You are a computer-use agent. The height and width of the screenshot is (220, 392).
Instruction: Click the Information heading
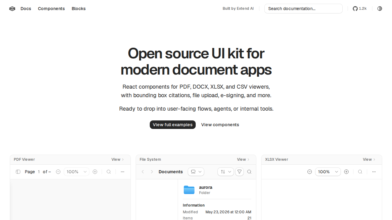point(194,205)
